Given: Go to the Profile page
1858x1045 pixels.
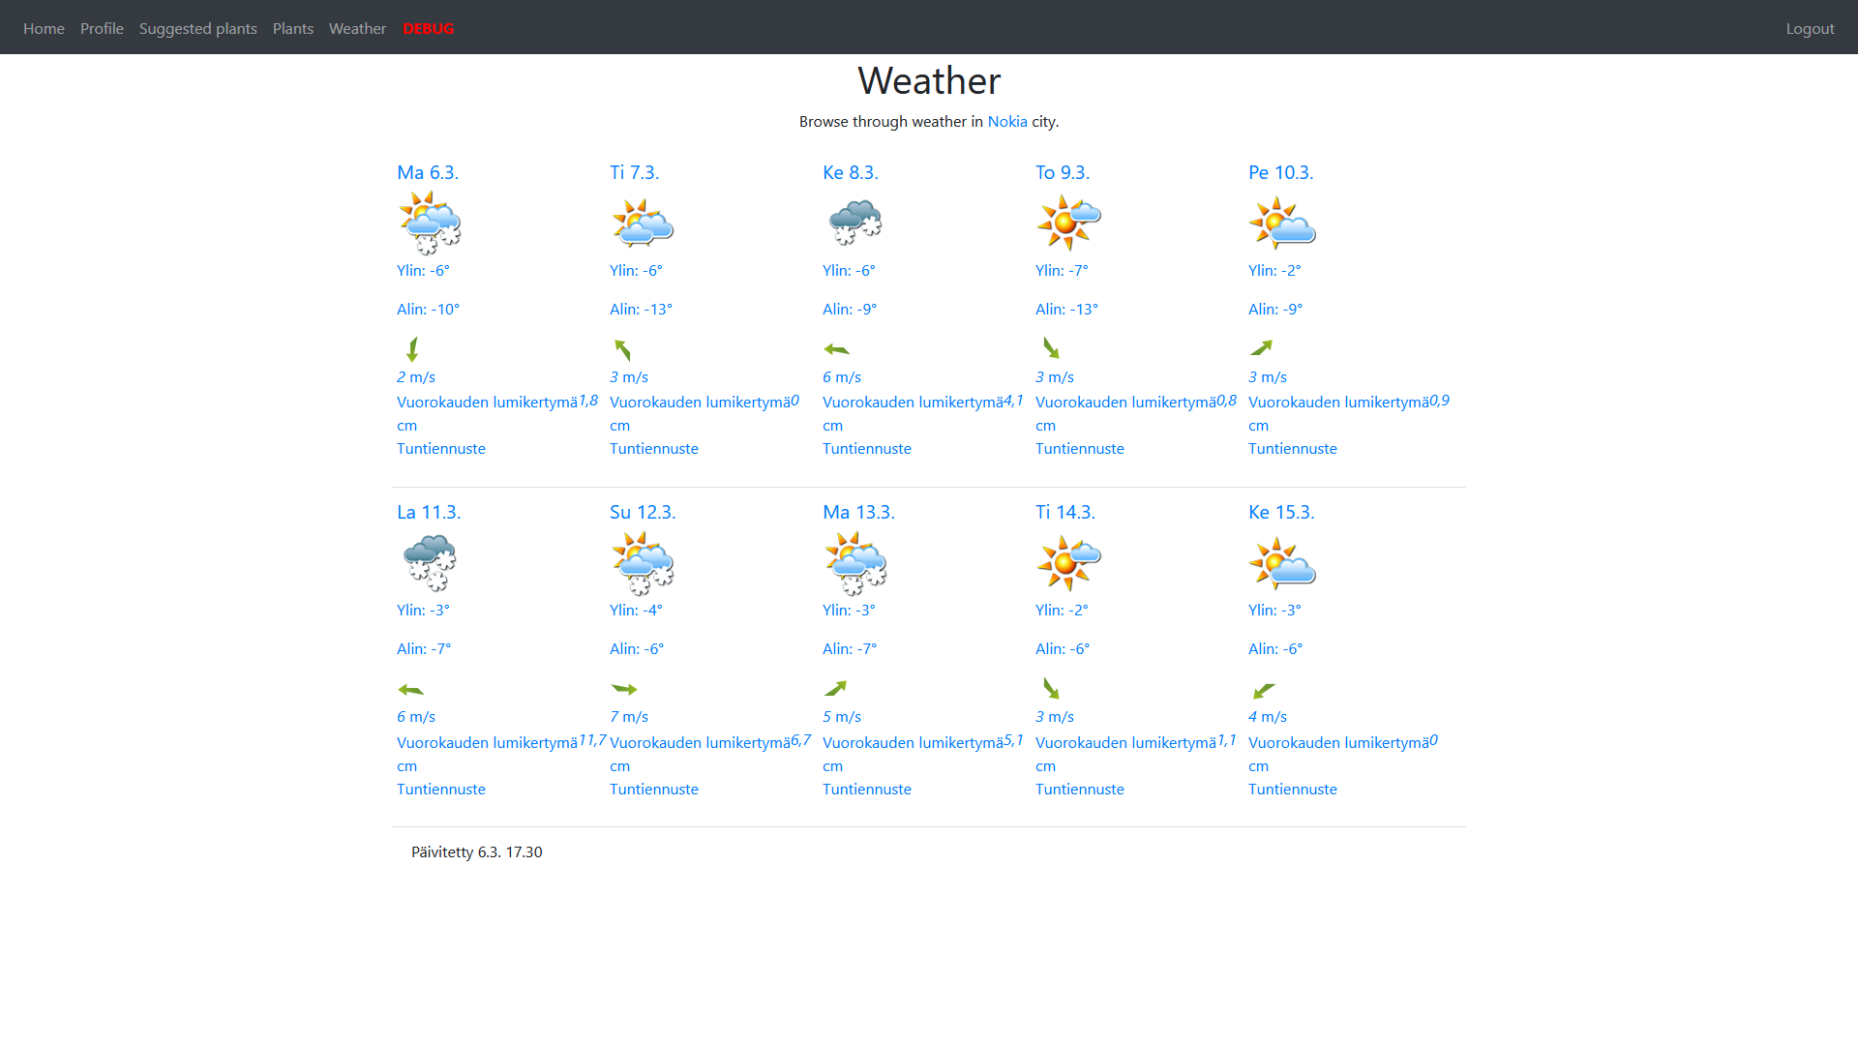Looking at the screenshot, I should click(x=102, y=28).
